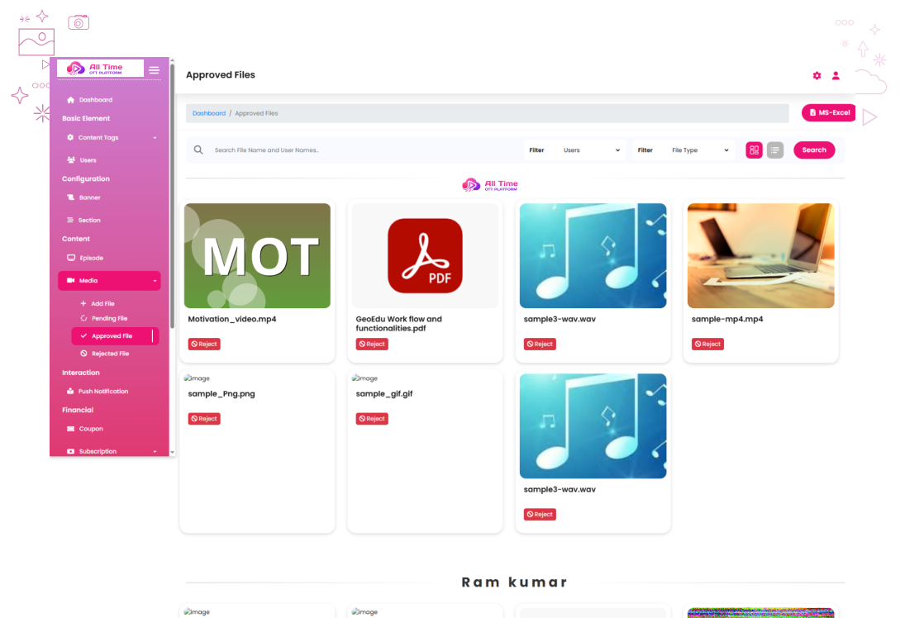Click the Subscription icon in sidebar
905x618 pixels.
70,451
